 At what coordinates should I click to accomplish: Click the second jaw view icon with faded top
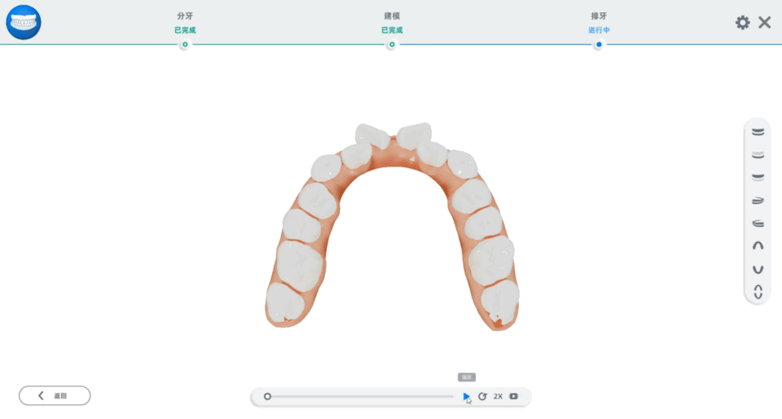758,153
